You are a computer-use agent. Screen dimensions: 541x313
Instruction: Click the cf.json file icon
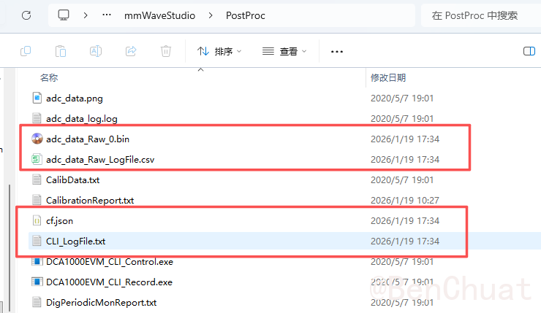[x=37, y=220]
